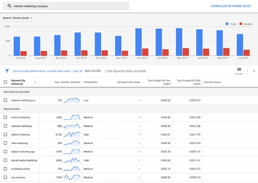258x183 pixels.
Task: Tick the digital marketing age... checkbox
Action: coord(5,152)
